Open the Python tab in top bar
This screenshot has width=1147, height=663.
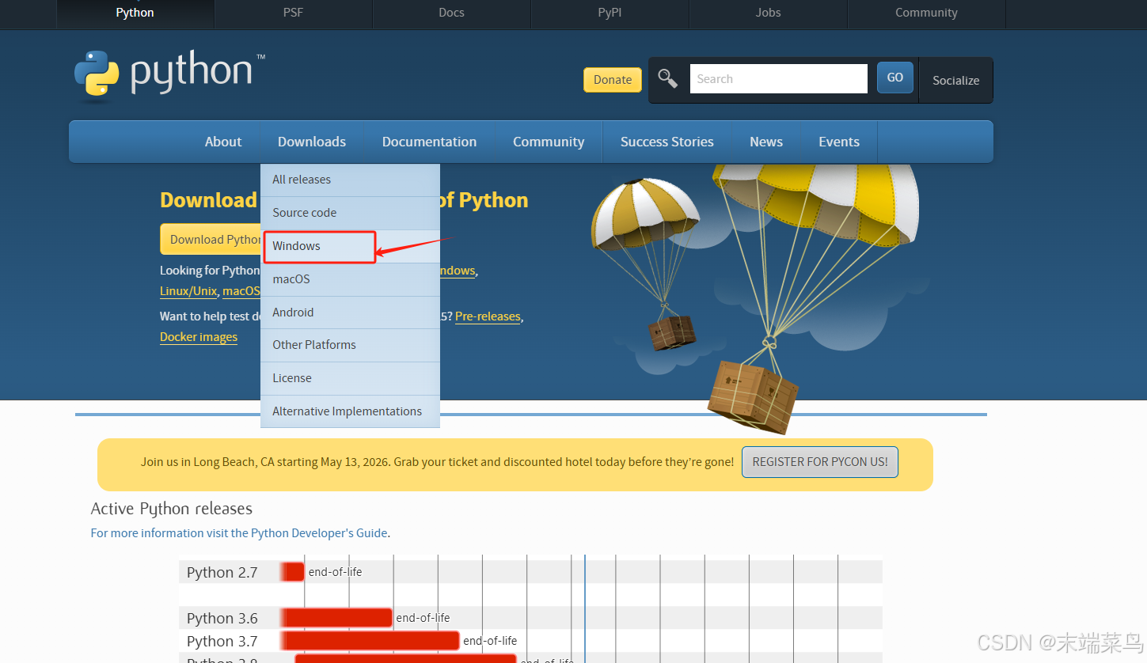135,13
